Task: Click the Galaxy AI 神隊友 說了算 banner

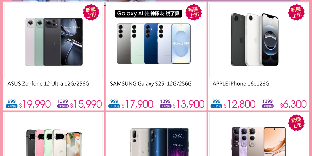Action: point(148,14)
